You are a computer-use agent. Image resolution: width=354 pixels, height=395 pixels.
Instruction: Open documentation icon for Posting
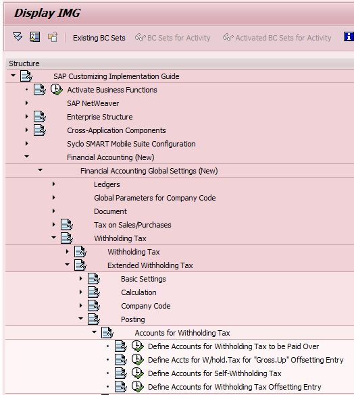(94, 319)
